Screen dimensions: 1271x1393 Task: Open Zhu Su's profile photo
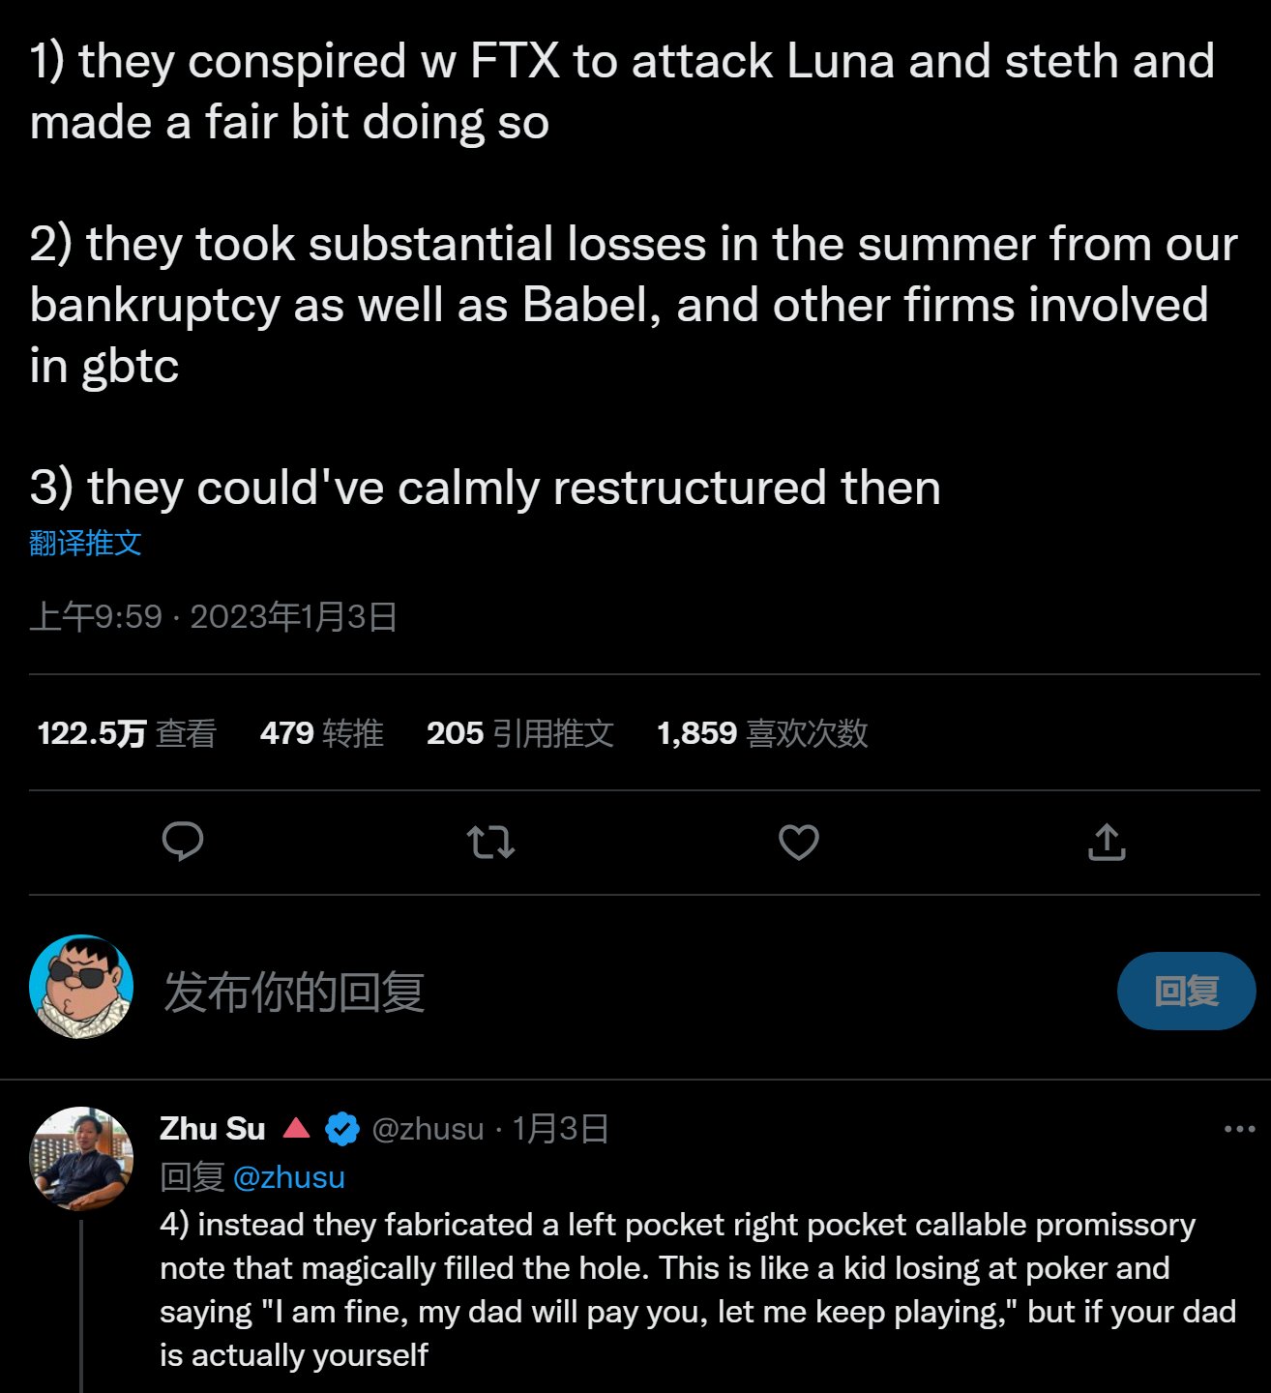(81, 1158)
